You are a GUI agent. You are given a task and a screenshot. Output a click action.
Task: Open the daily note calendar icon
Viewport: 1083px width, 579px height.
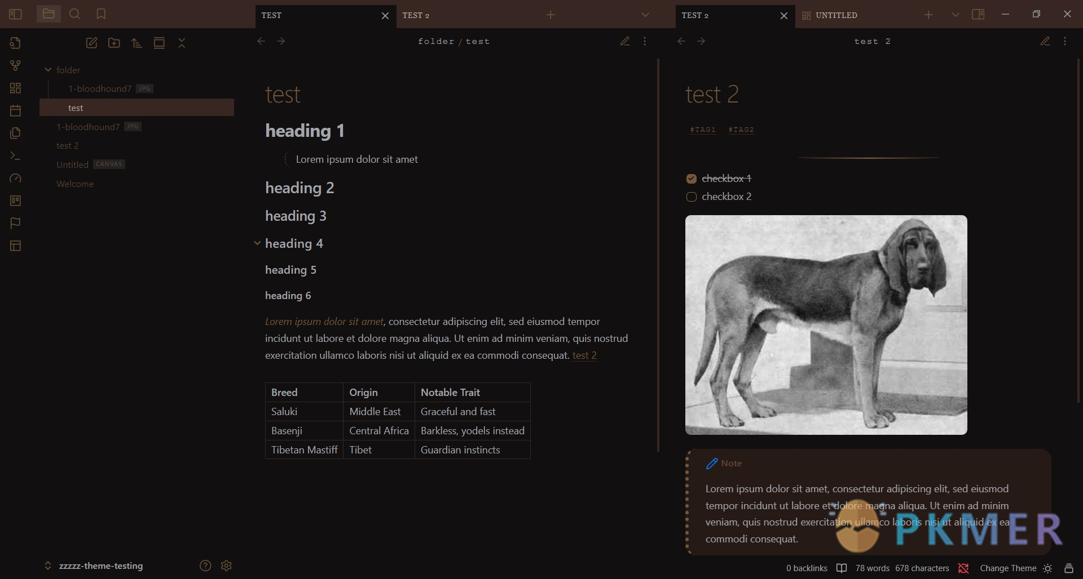[x=15, y=110]
